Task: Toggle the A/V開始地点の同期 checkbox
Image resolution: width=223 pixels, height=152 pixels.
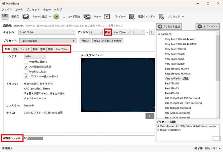Action: (26, 67)
